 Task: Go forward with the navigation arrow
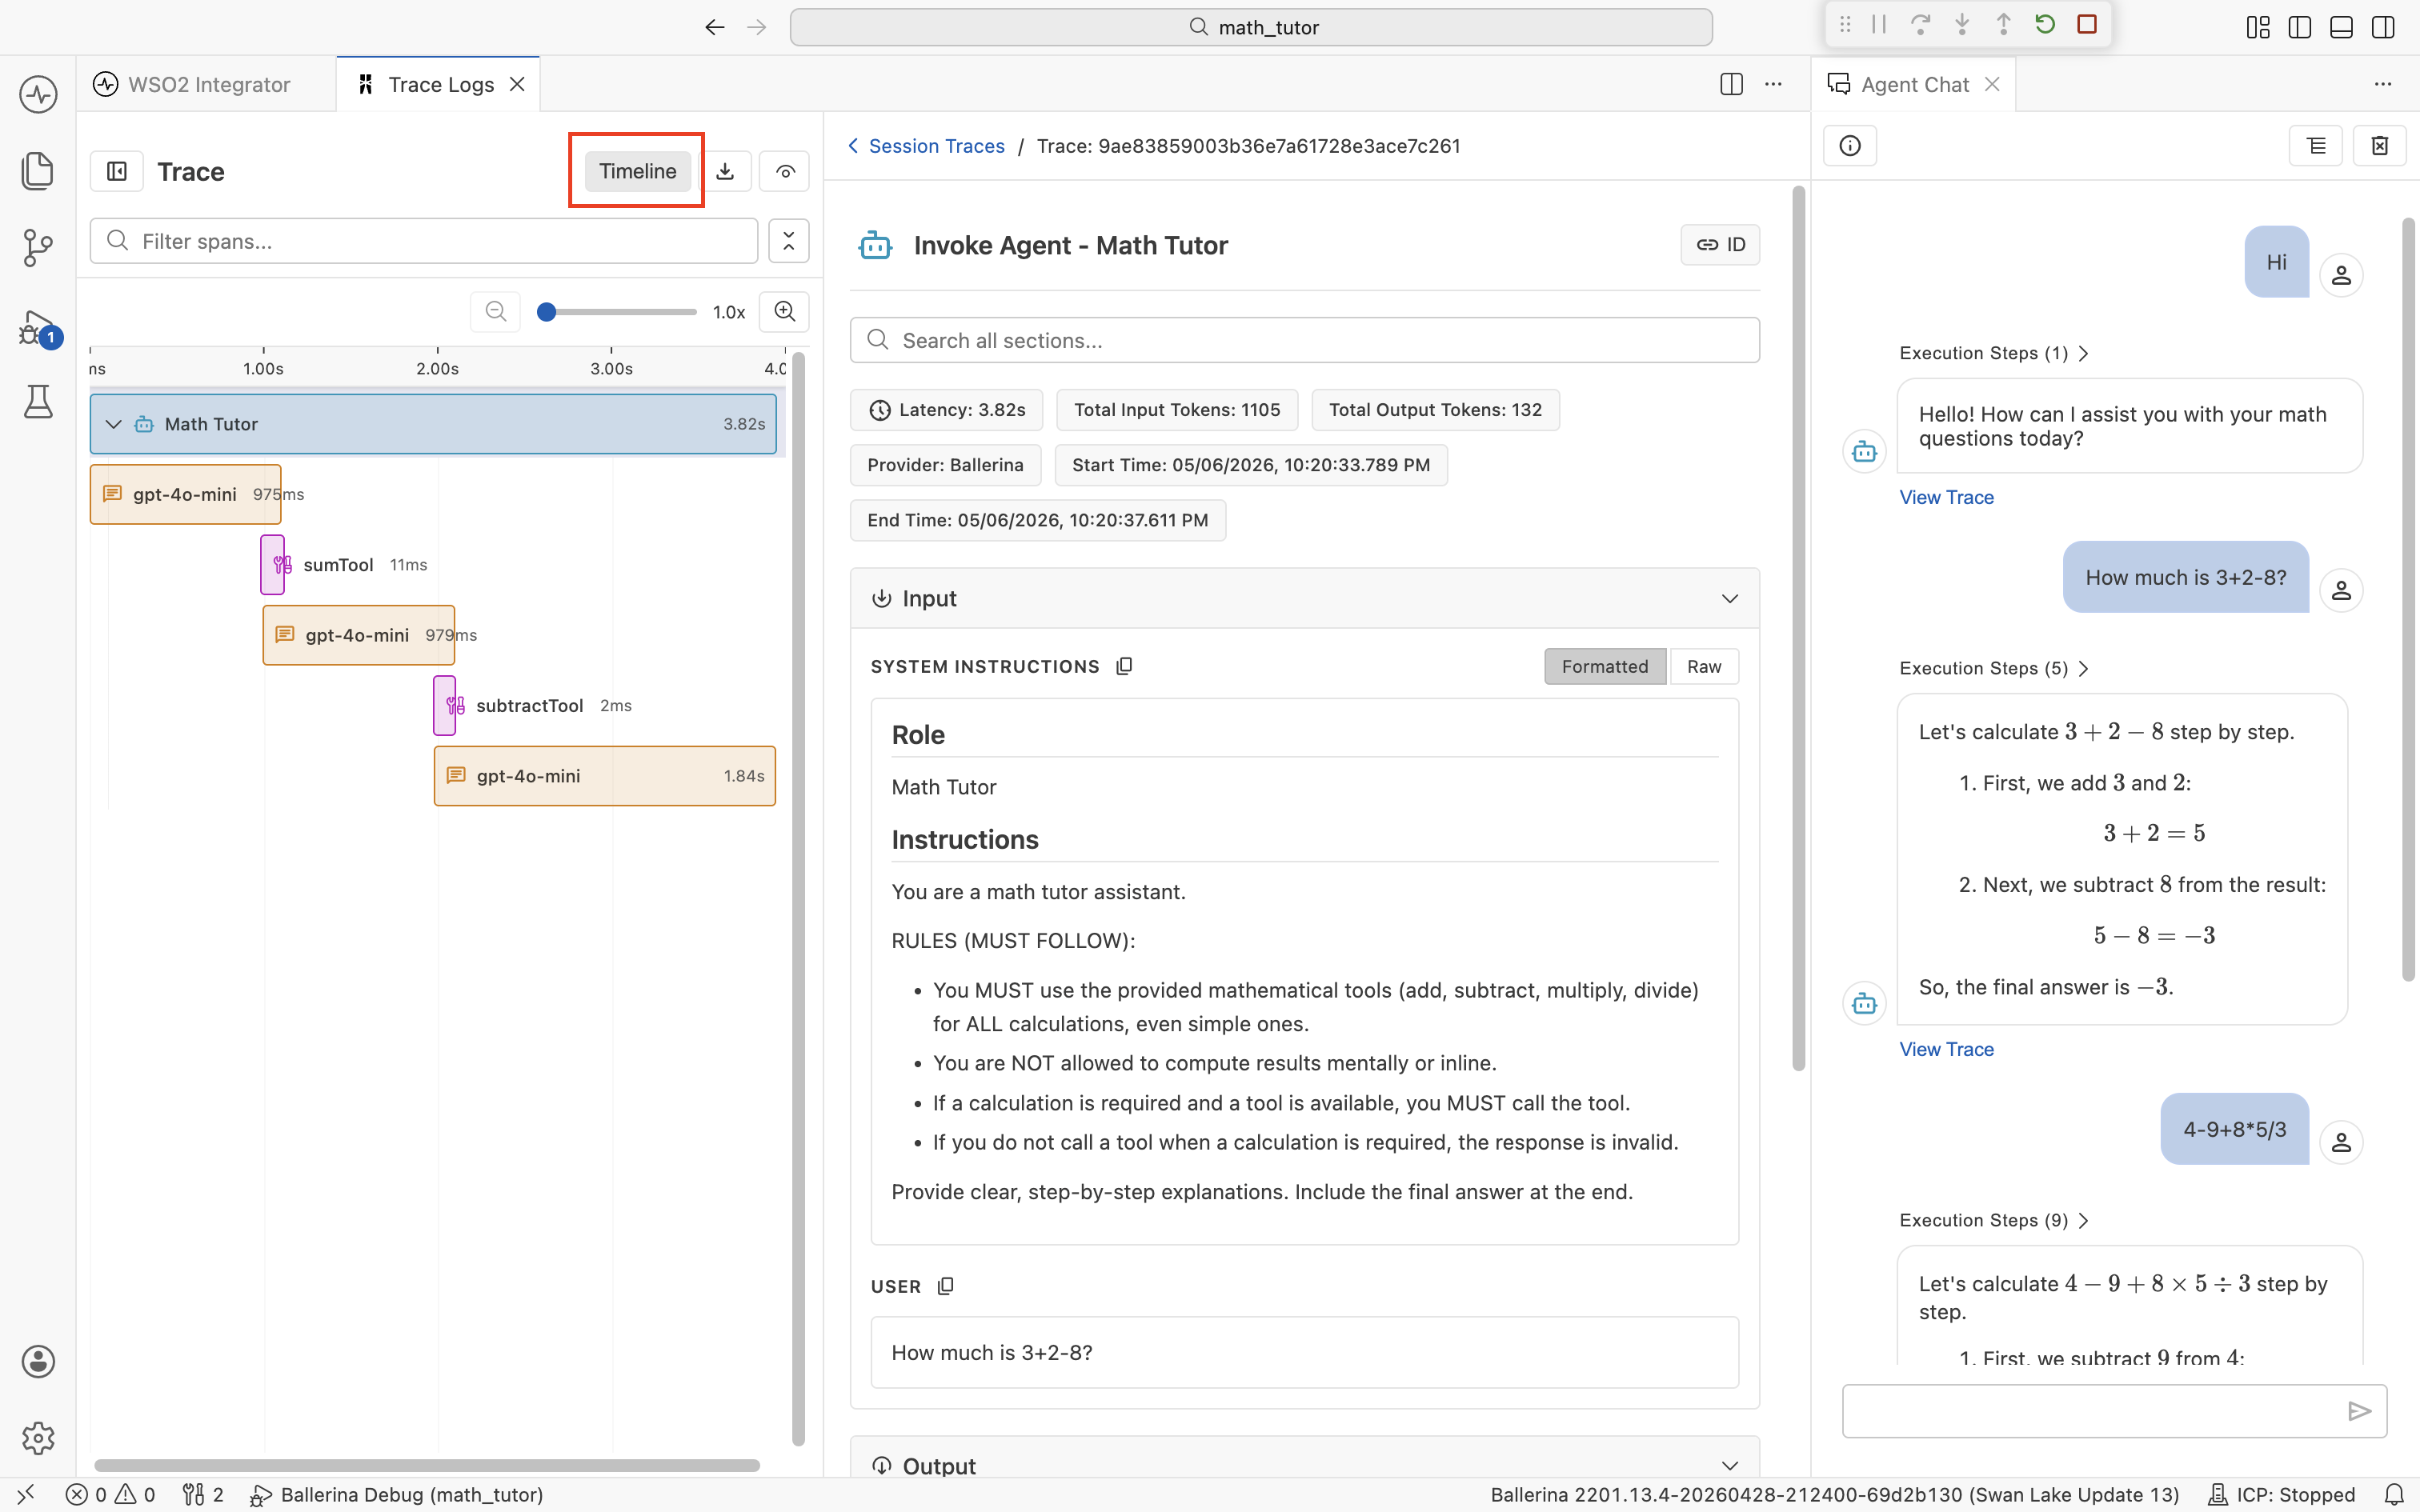(x=757, y=27)
